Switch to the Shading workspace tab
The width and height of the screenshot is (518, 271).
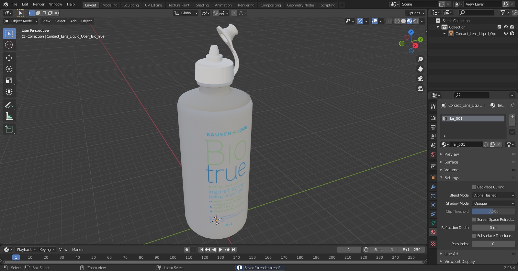(x=202, y=5)
